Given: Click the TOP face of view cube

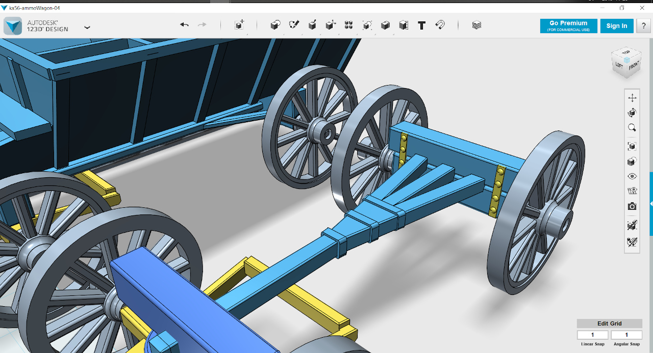Looking at the screenshot, I should pyautogui.click(x=626, y=52).
